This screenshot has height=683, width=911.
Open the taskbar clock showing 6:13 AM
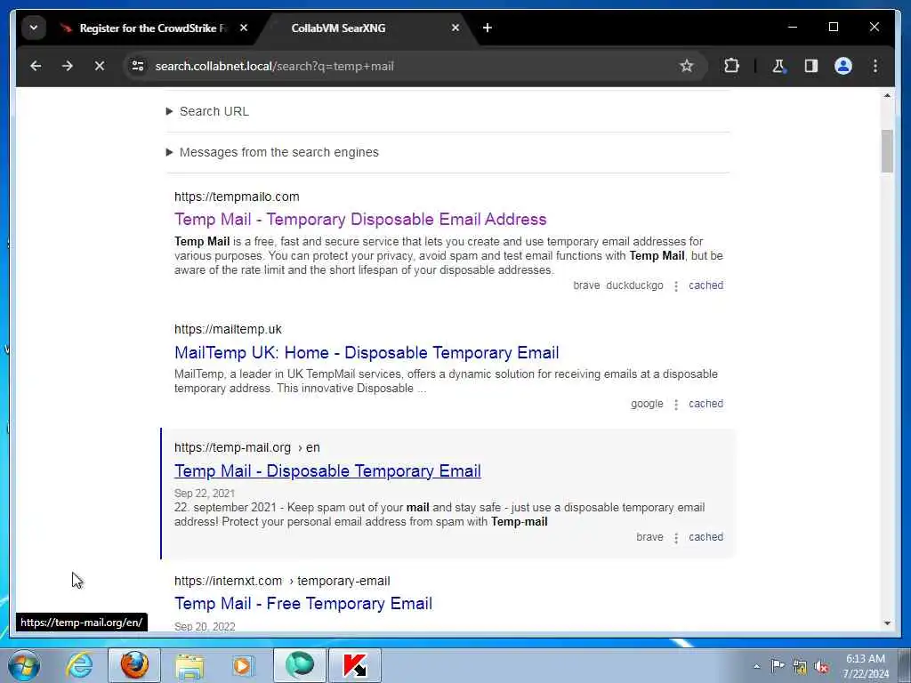[x=865, y=666]
